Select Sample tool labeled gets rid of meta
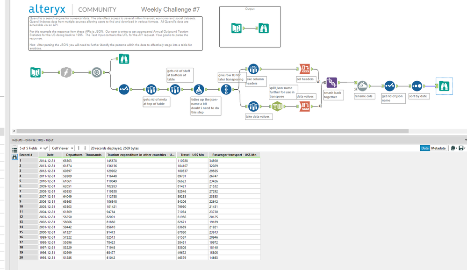 pyautogui.click(x=151, y=89)
